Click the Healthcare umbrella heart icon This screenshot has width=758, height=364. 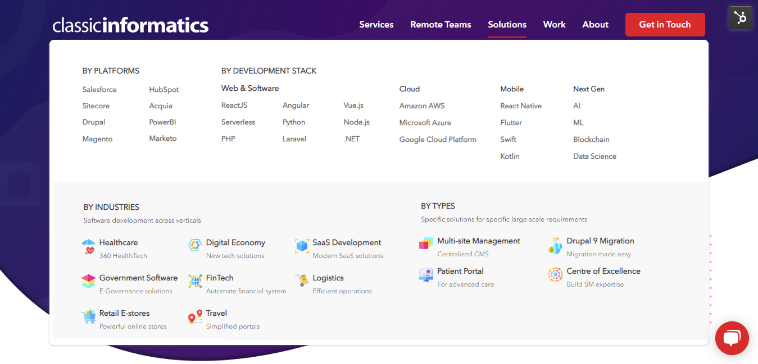coord(88,247)
